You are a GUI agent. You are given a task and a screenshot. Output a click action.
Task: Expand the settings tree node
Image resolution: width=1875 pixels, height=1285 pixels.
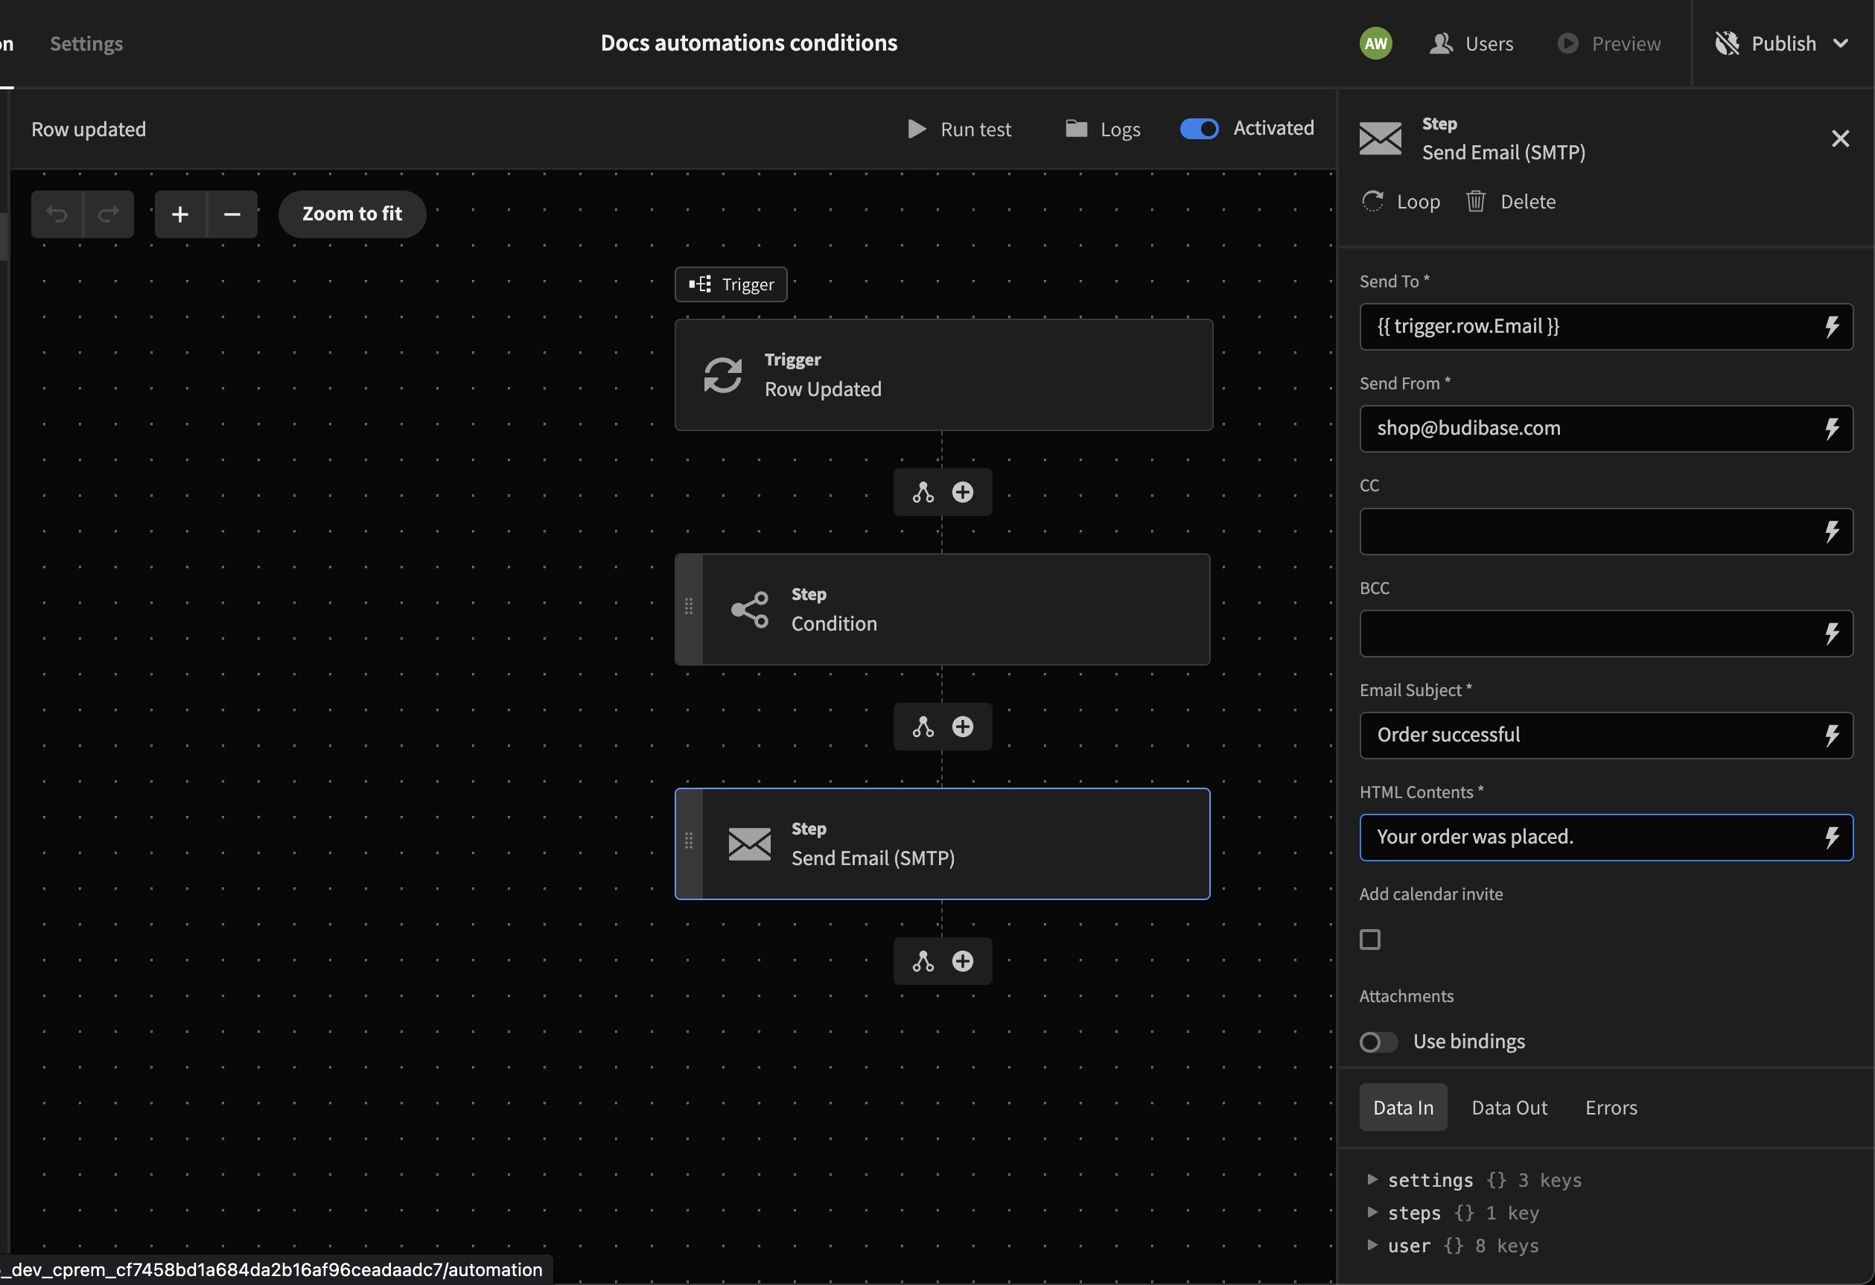(1372, 1179)
